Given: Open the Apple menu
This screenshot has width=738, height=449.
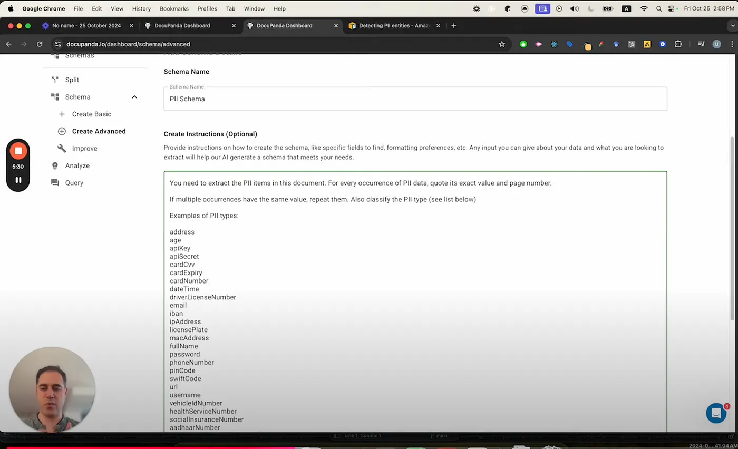Looking at the screenshot, I should (x=10, y=8).
